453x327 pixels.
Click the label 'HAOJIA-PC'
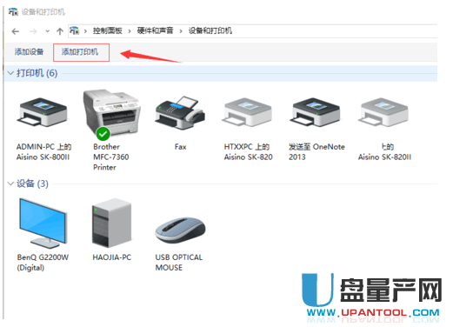112,257
